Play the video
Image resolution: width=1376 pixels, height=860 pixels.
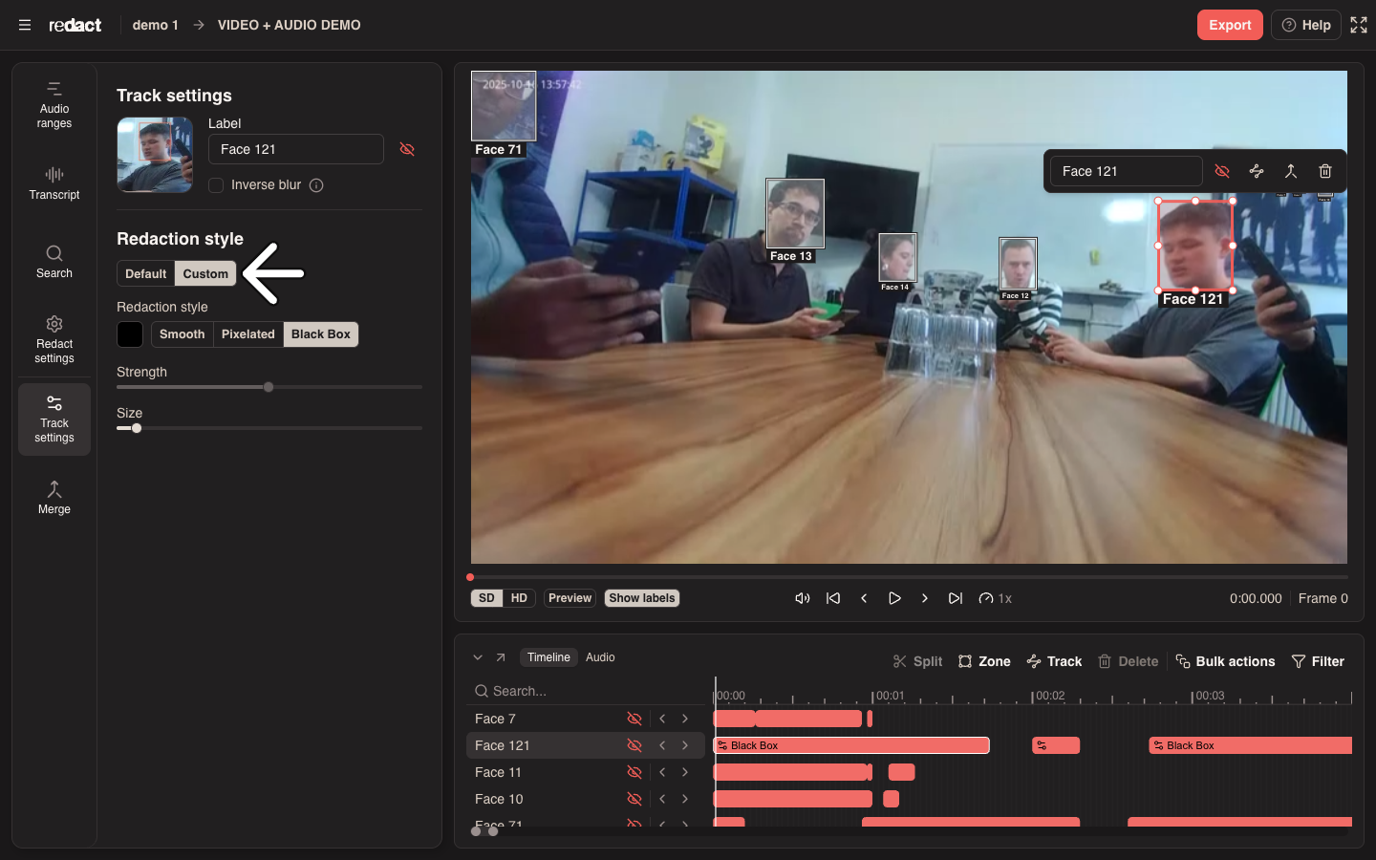pyautogui.click(x=894, y=598)
